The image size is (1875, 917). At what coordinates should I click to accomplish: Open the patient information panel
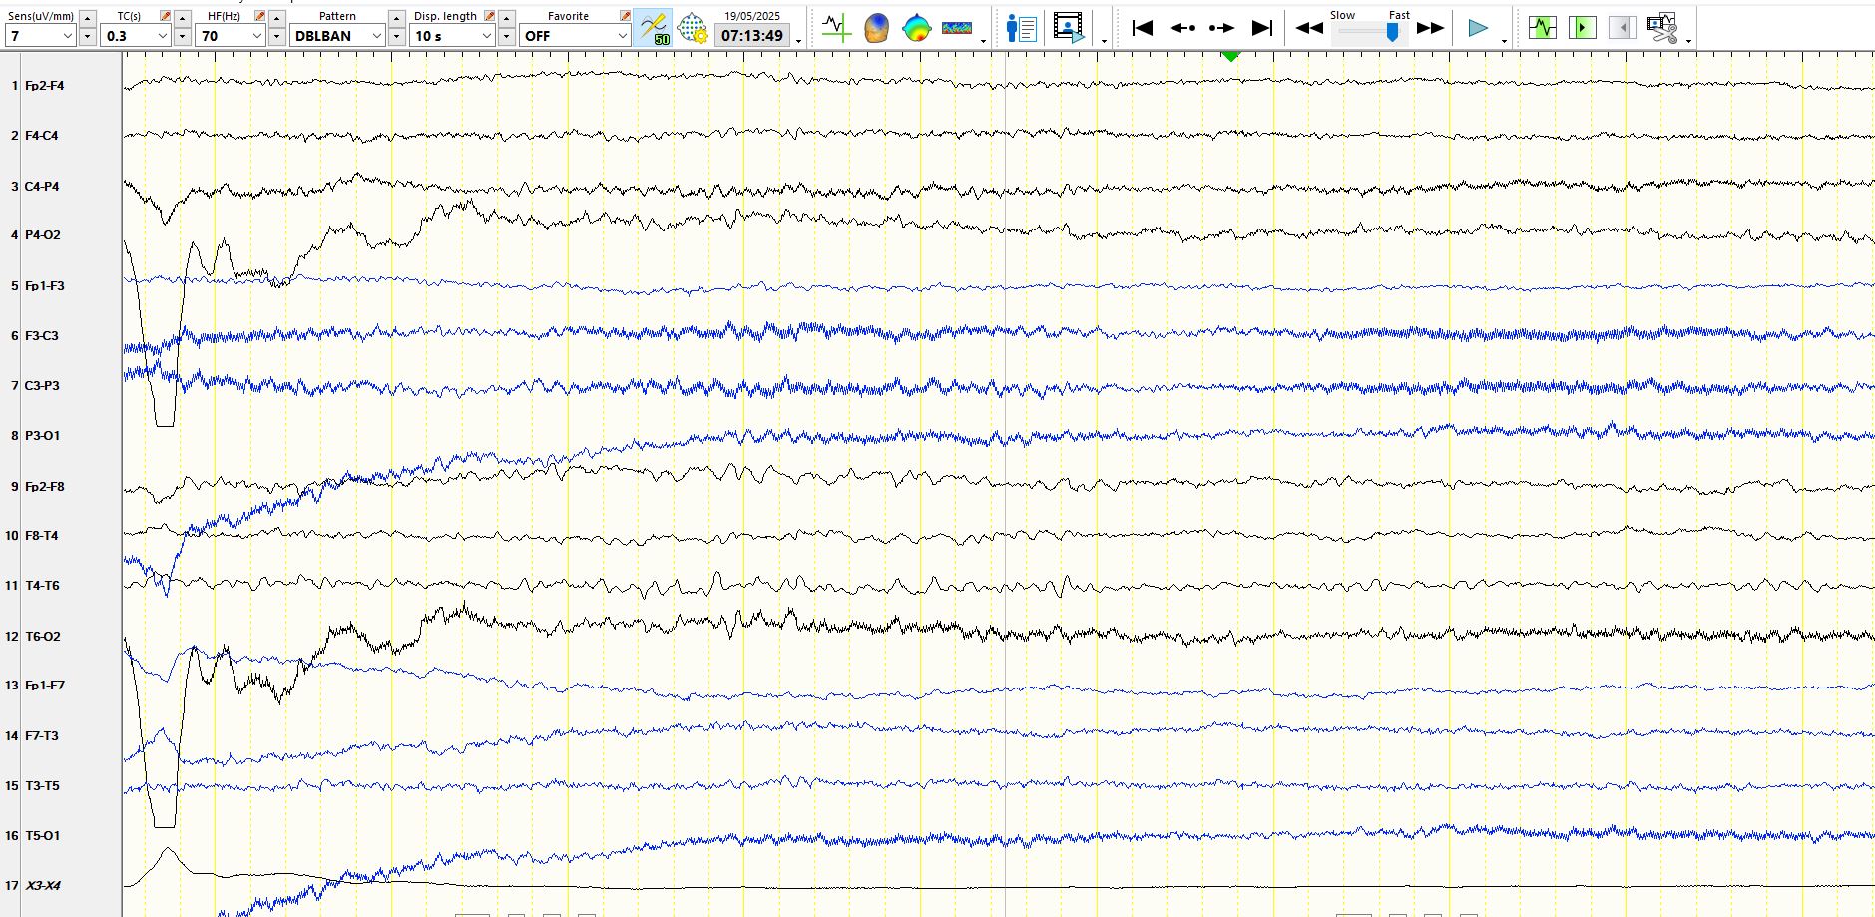coord(1021,28)
